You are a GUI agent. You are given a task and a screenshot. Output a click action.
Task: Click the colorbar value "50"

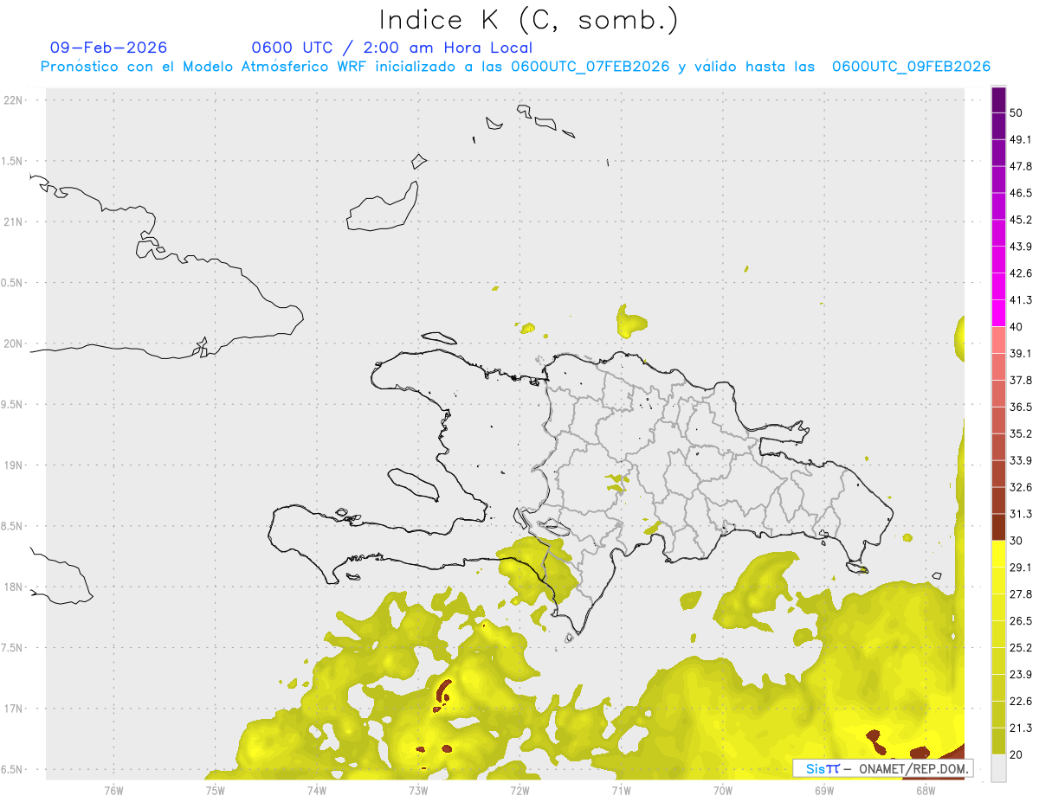[1016, 112]
